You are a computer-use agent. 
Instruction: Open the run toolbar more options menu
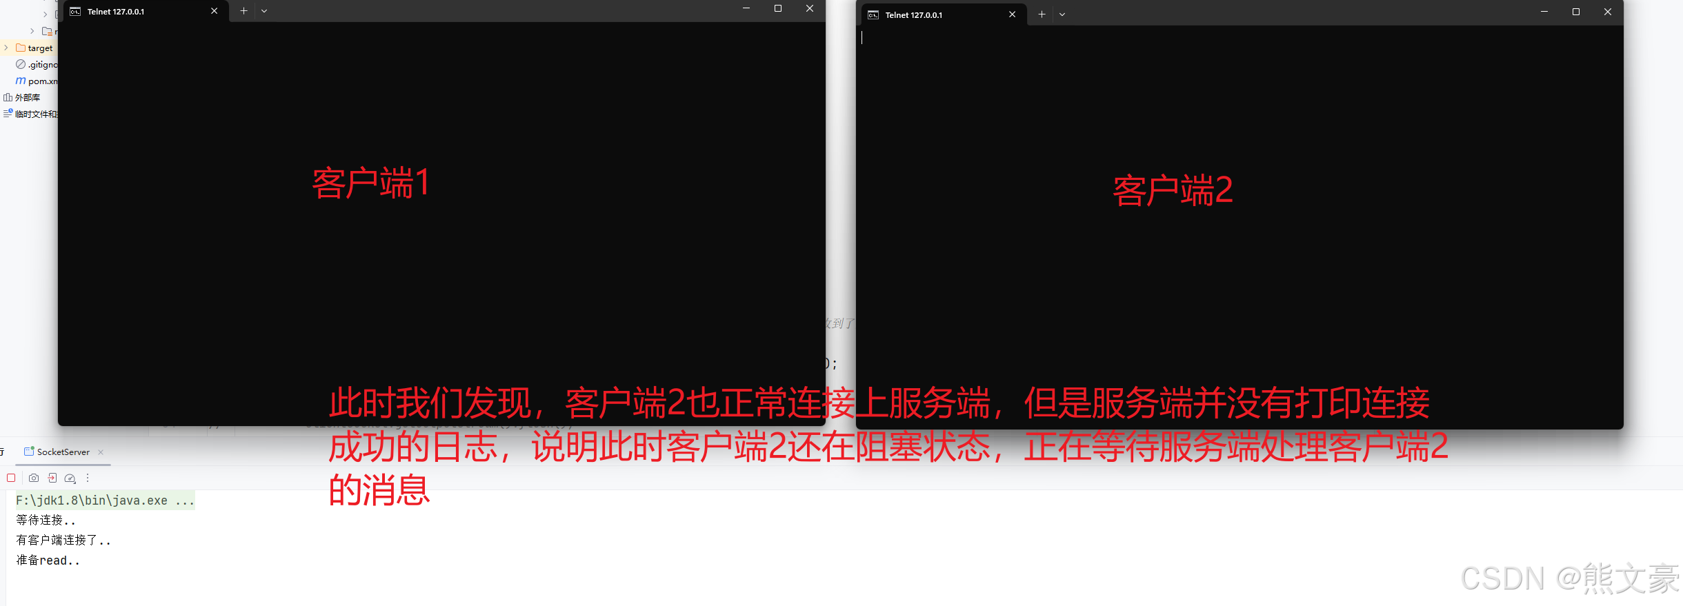point(88,478)
